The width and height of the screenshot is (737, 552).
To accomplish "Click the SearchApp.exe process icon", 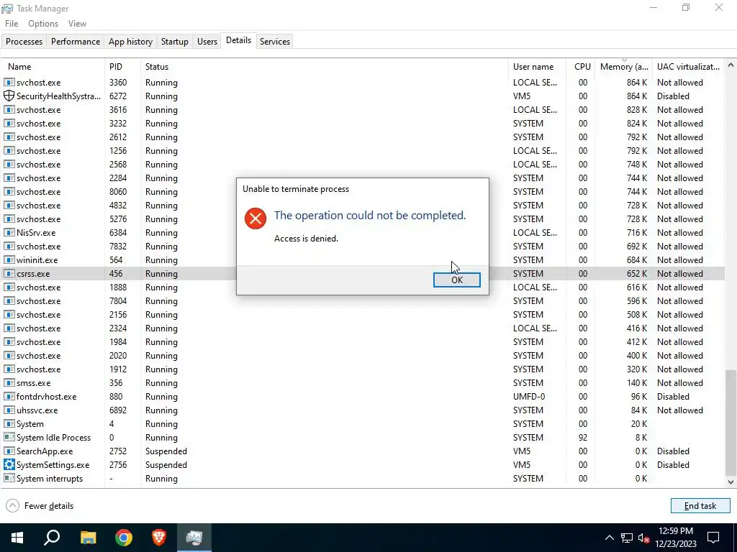I will (9, 451).
